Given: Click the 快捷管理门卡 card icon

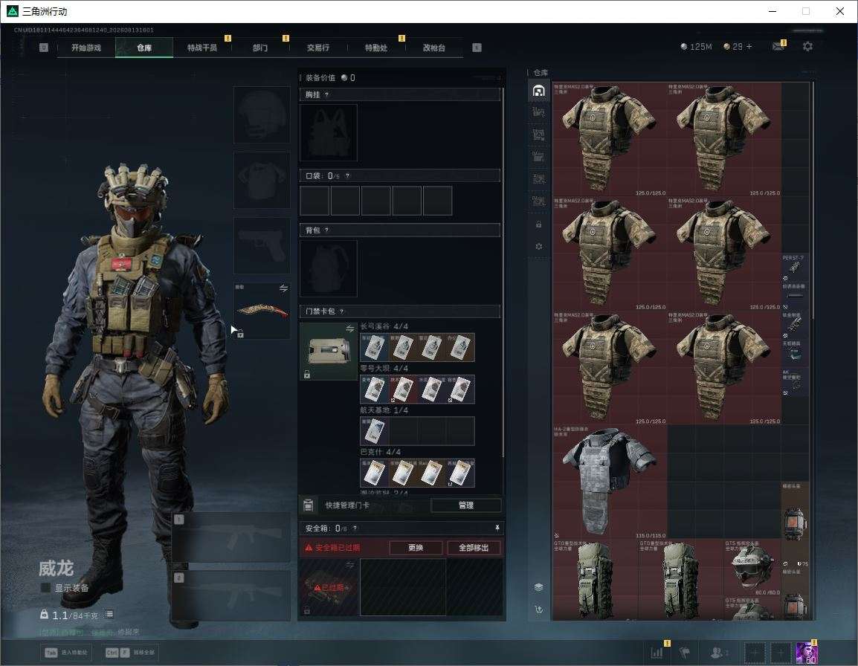Looking at the screenshot, I should tap(308, 505).
